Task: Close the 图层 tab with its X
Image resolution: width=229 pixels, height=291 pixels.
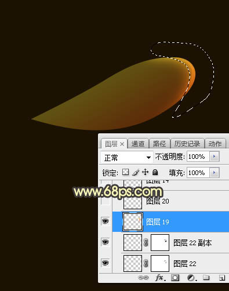Action: [122, 144]
